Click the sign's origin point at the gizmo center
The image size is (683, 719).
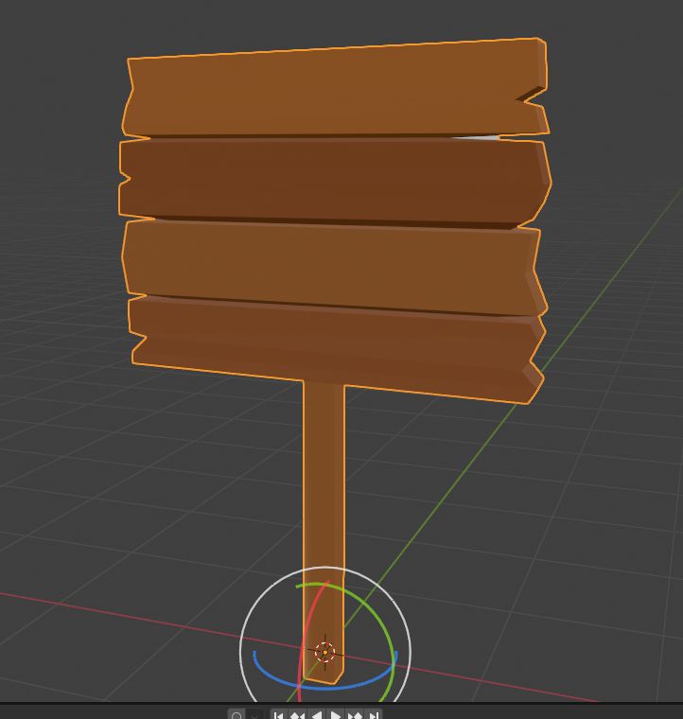[x=325, y=652]
